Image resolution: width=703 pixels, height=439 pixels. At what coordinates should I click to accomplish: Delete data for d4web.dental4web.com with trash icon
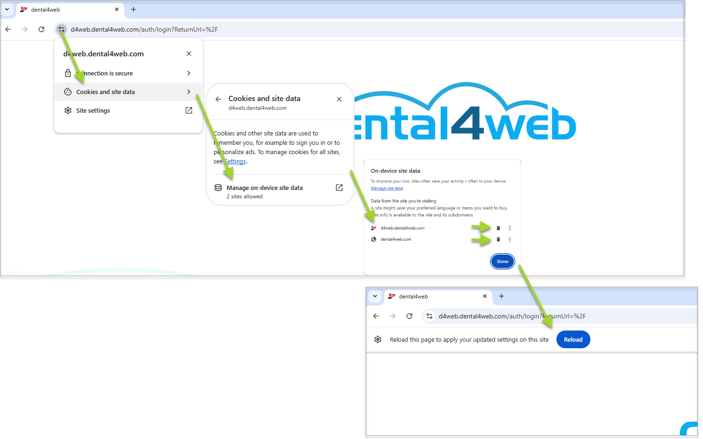[498, 228]
